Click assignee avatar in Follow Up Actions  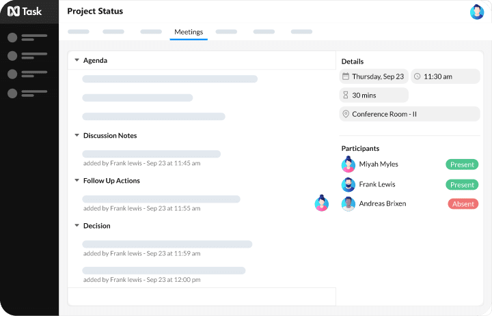click(x=322, y=203)
